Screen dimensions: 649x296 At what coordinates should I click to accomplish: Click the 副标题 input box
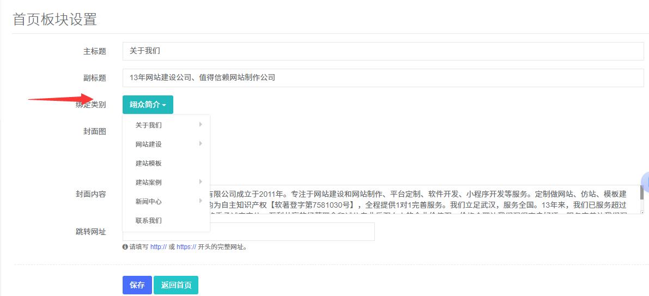pos(383,78)
